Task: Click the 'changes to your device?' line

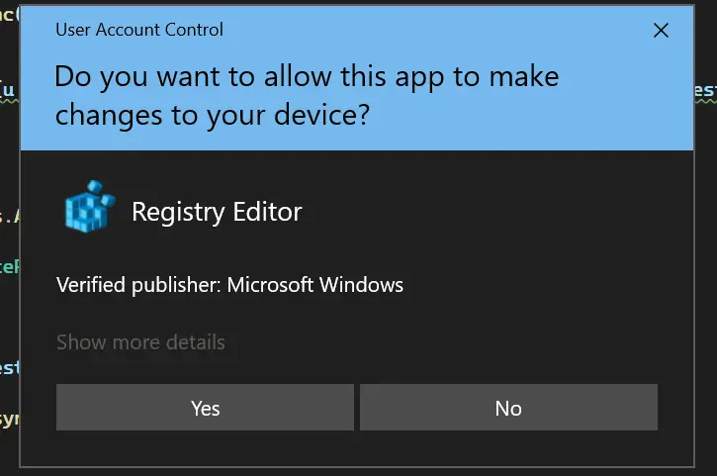Action: click(213, 115)
